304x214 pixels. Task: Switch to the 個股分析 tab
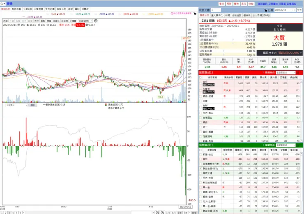pyautogui.click(x=61, y=9)
